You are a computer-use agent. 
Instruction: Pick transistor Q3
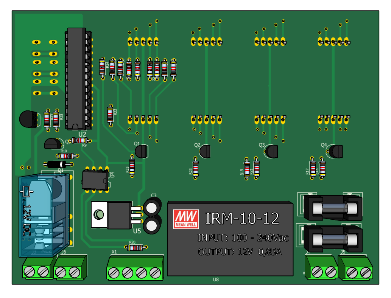pyautogui.click(x=271, y=152)
